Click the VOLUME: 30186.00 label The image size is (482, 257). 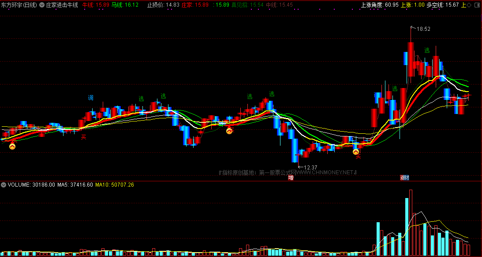[x=31, y=185]
